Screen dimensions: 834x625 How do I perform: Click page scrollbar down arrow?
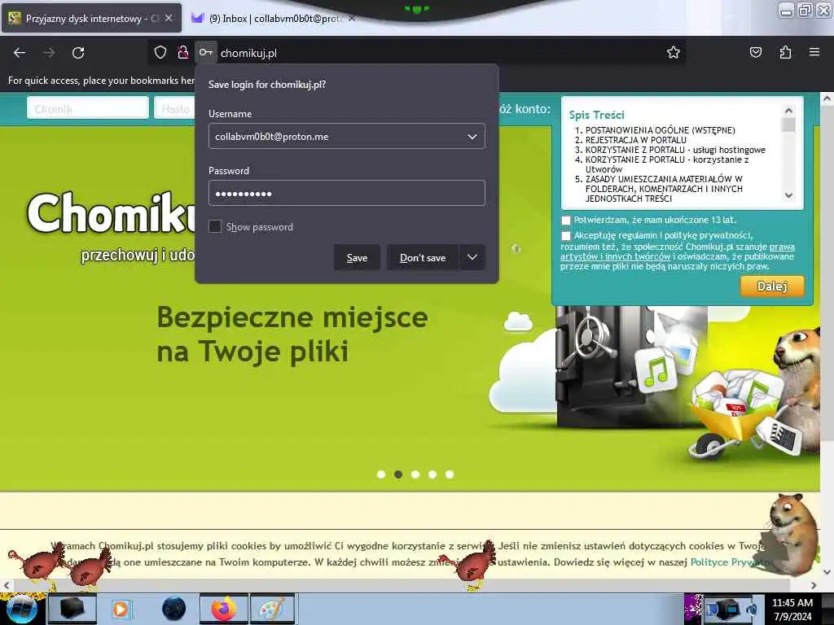pos(827,572)
